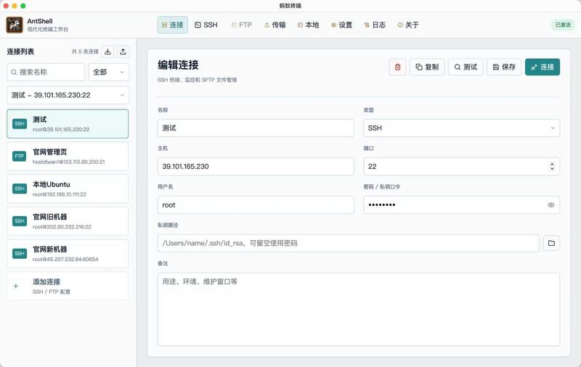Select the 官网旧机器 connection card
This screenshot has width=581, height=367.
coord(68,221)
